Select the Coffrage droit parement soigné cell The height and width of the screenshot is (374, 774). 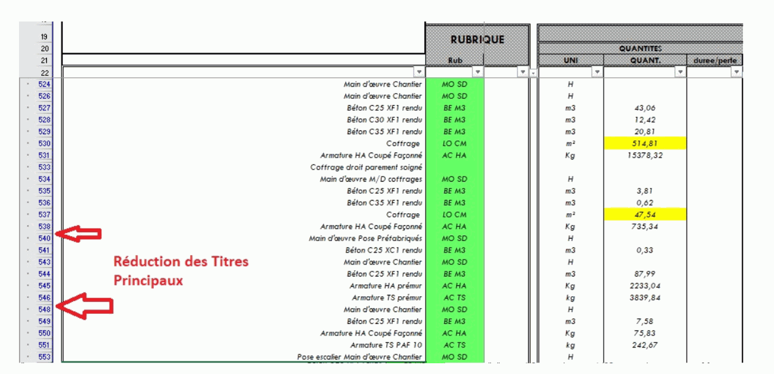(244, 167)
